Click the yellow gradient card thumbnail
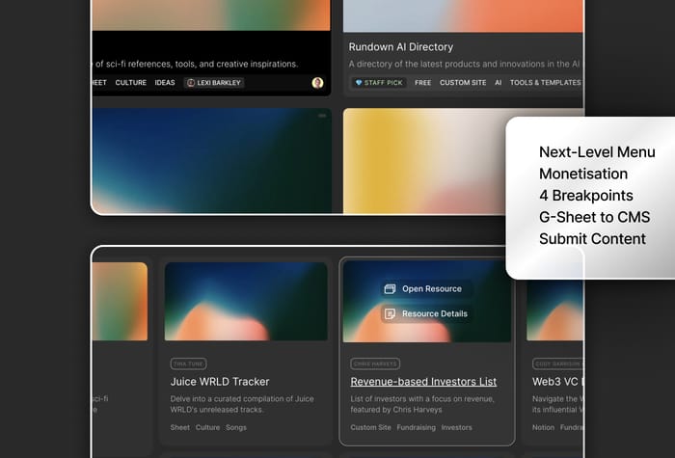Screen dimensions: 675x458 coord(424,161)
